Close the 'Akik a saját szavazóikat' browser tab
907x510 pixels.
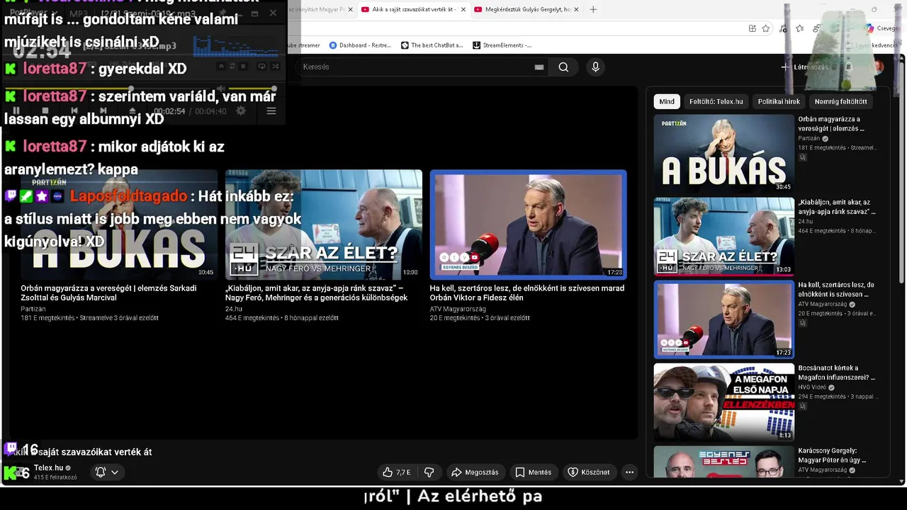(463, 9)
